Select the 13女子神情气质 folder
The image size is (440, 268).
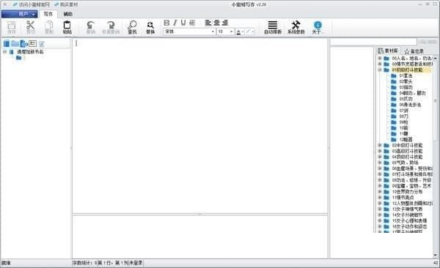407,209
